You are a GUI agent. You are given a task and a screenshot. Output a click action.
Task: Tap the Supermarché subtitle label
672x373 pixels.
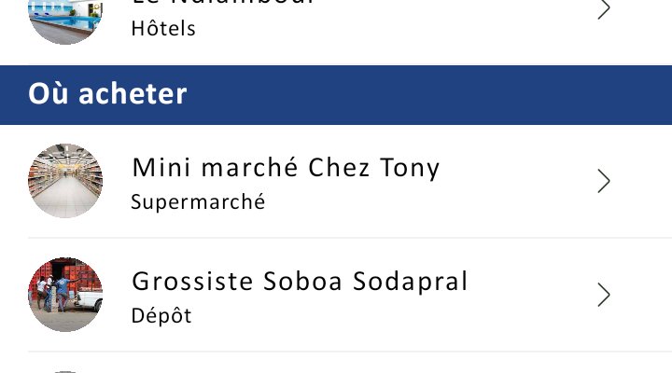click(198, 201)
